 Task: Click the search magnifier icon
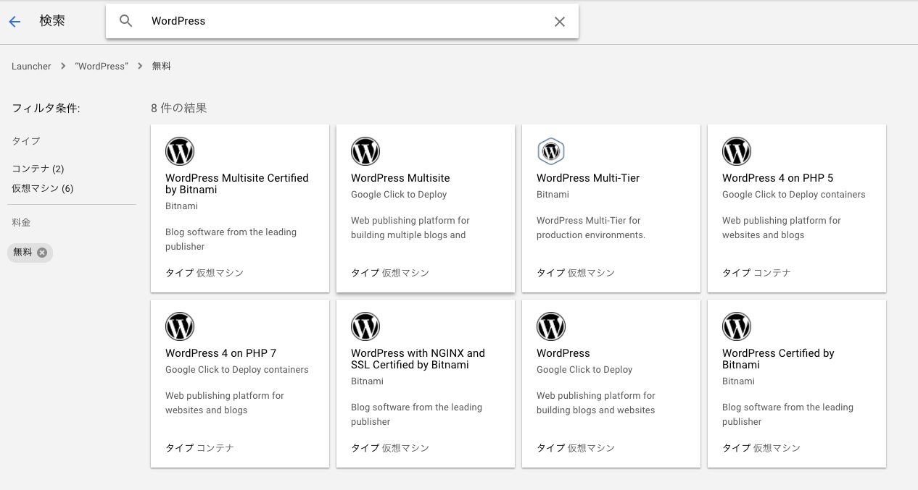tap(126, 21)
